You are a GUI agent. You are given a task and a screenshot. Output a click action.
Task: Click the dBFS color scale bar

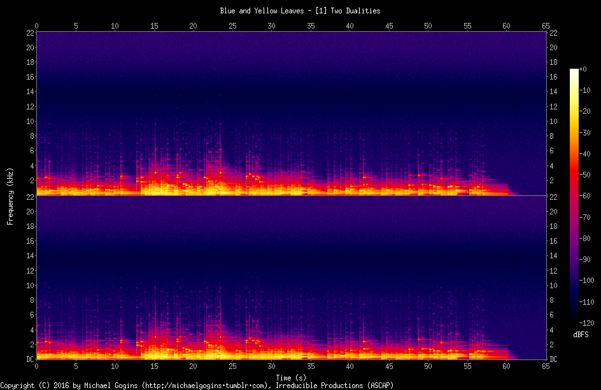click(x=574, y=196)
